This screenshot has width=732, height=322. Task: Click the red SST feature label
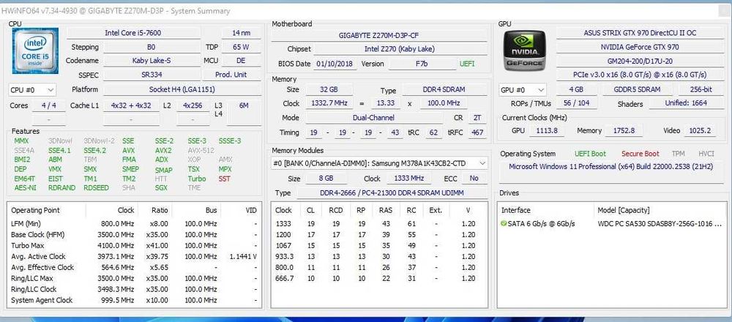225,179
